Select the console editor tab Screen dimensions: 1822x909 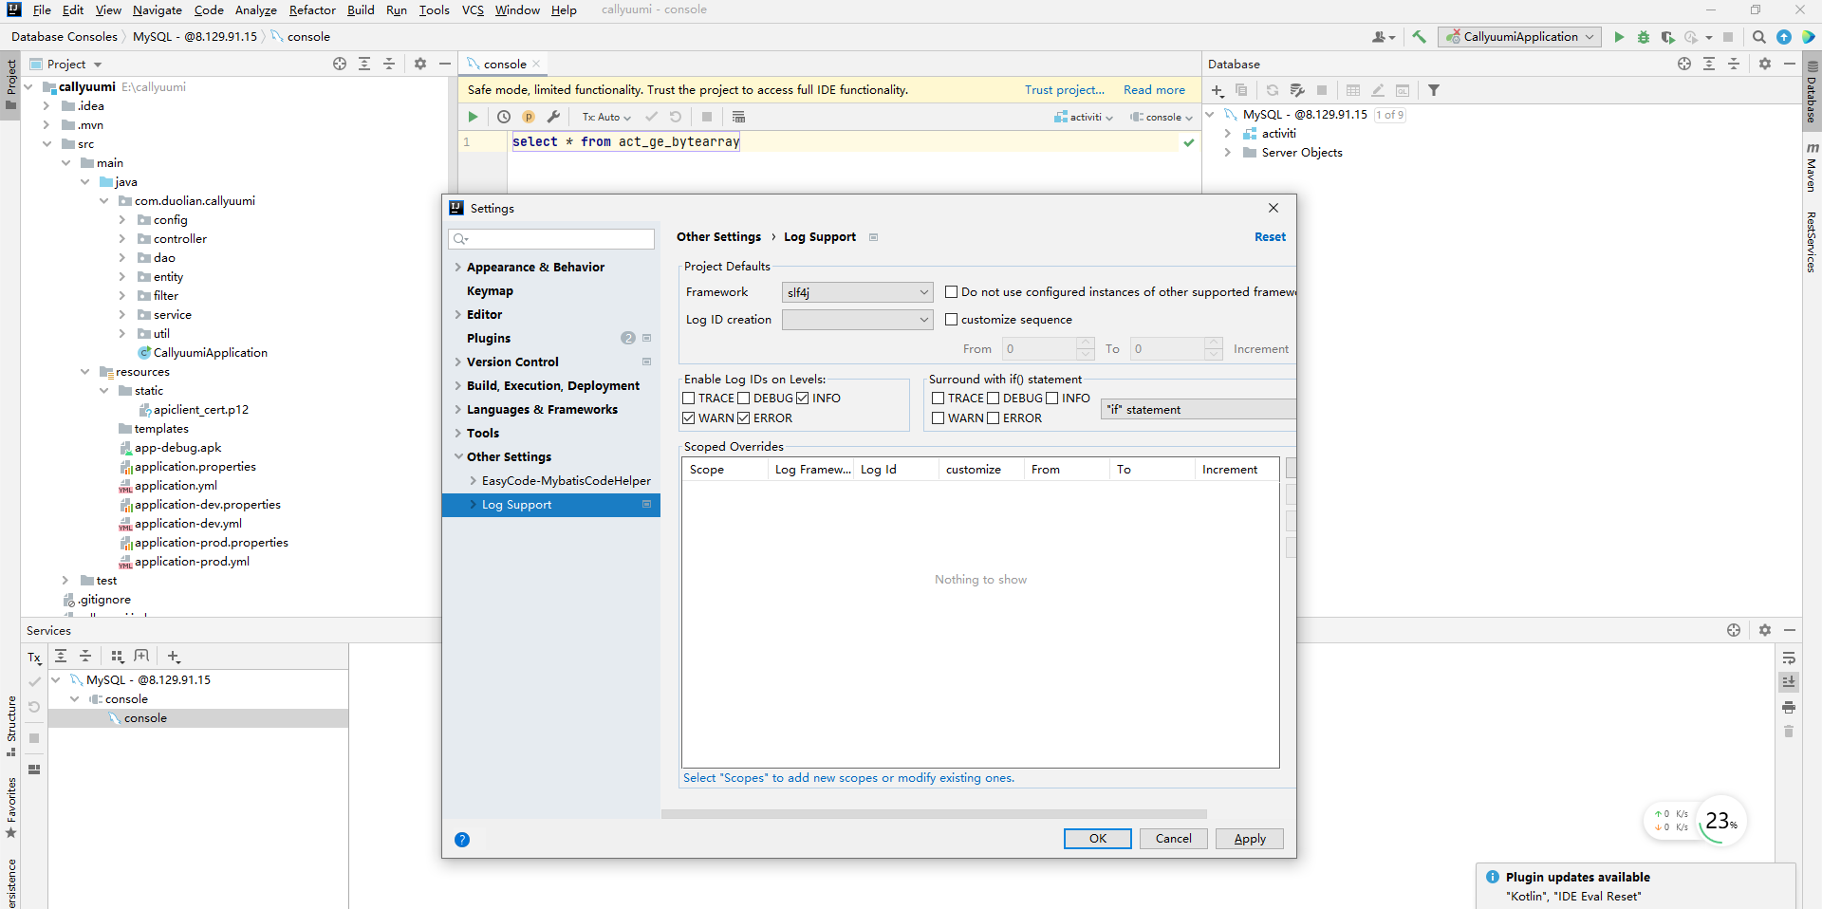coord(504,64)
